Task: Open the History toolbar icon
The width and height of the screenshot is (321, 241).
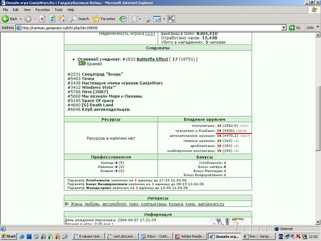Action: [123, 19]
